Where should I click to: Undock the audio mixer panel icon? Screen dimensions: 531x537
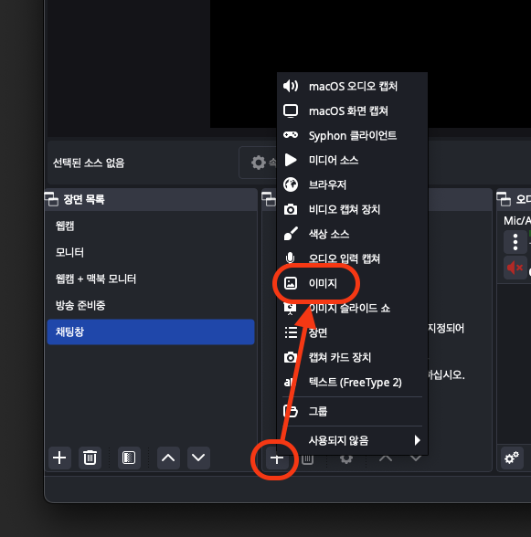coord(504,199)
